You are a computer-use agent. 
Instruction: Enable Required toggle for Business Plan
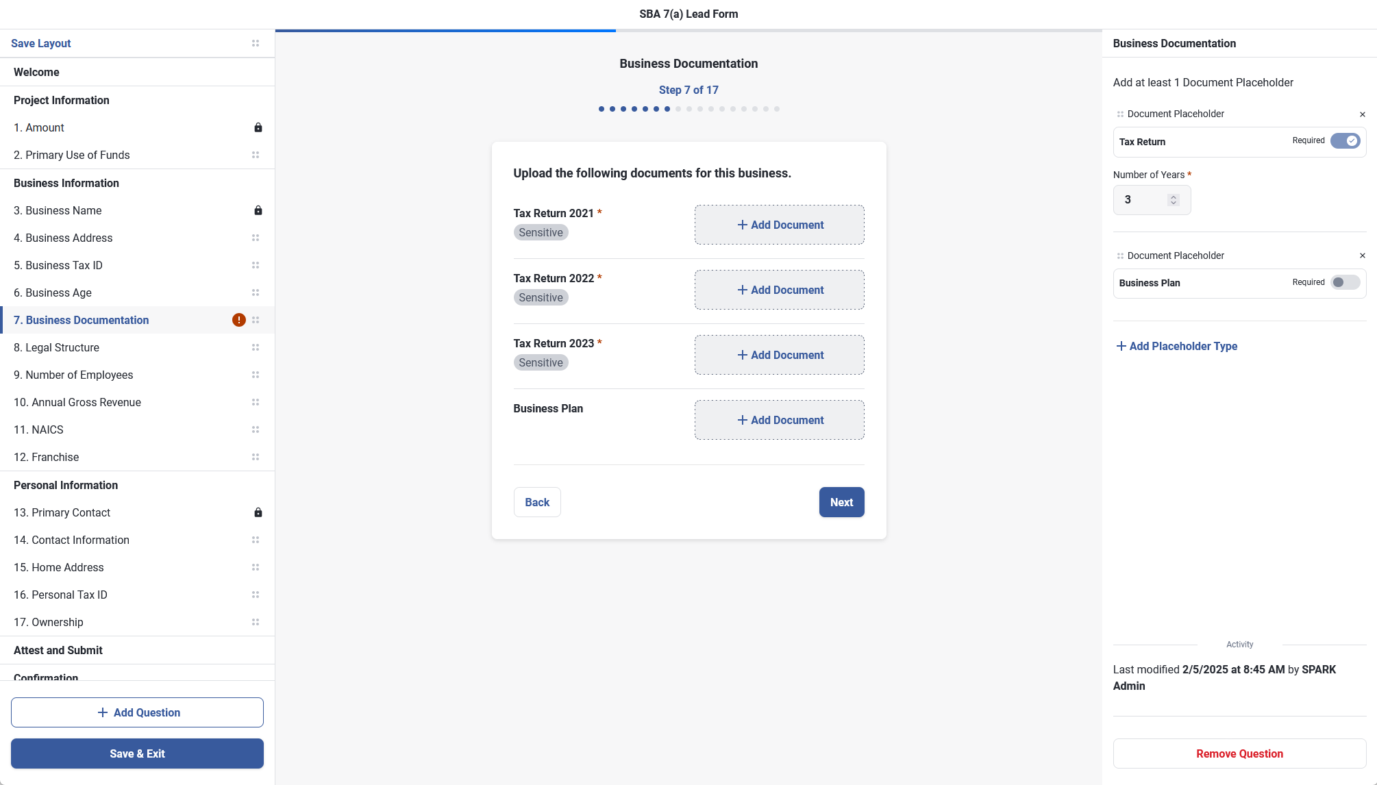coord(1345,282)
